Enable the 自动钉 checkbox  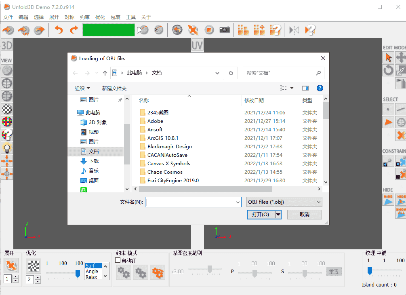click(x=118, y=260)
